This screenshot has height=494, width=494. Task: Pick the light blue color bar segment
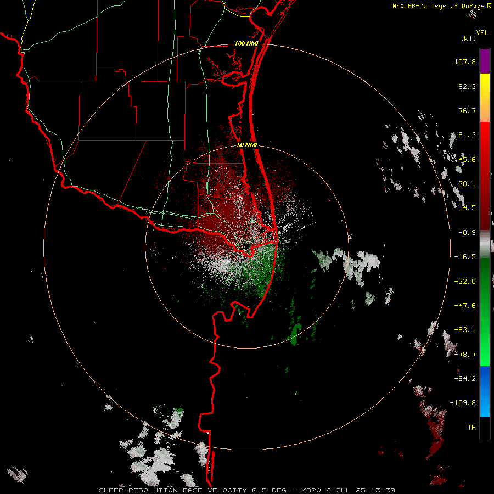[485, 406]
